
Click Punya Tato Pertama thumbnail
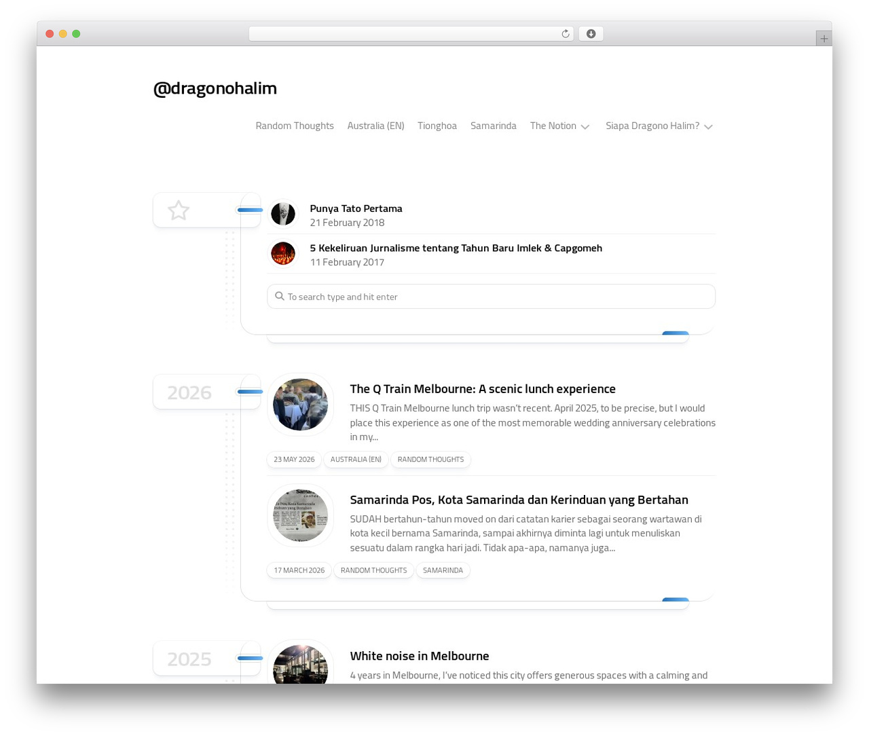click(283, 214)
